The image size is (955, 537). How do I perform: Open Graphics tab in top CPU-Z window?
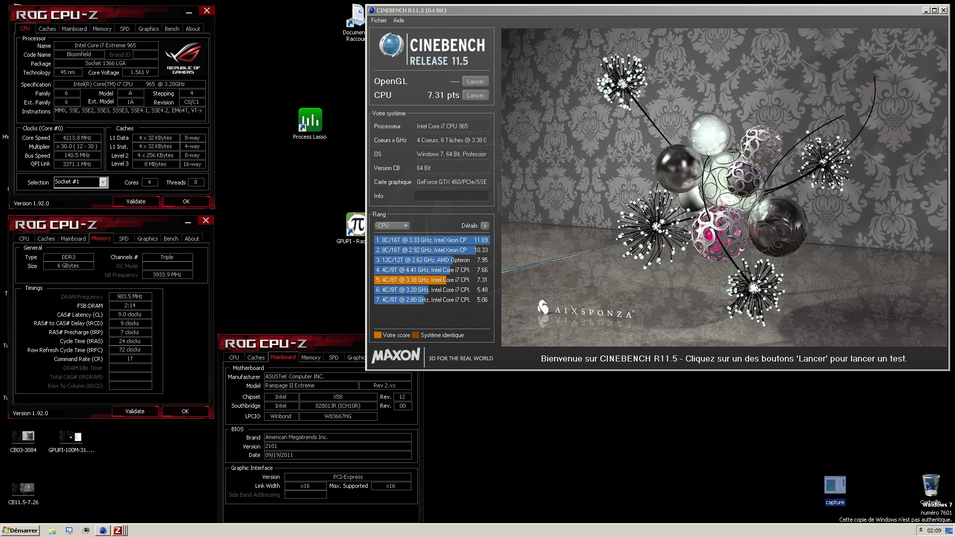pos(148,29)
